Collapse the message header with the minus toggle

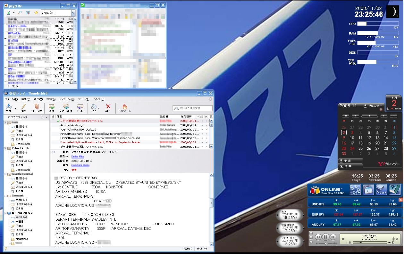coord(54,152)
